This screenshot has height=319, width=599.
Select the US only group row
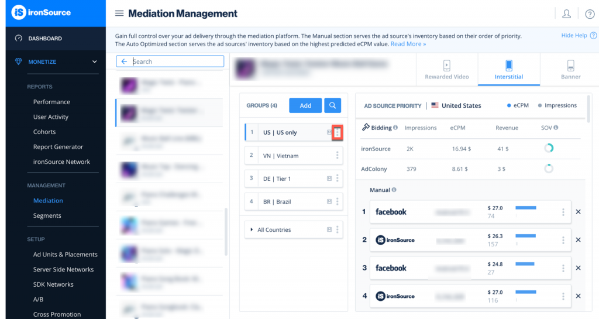(x=294, y=132)
